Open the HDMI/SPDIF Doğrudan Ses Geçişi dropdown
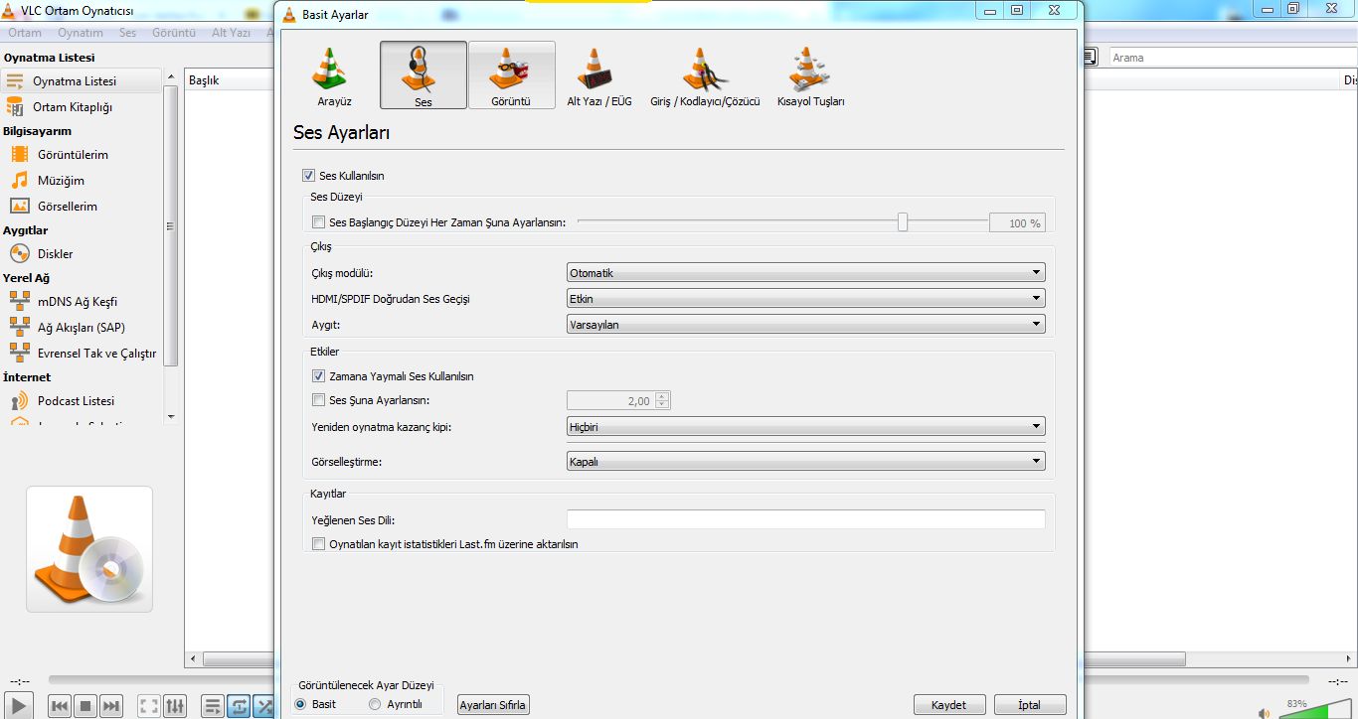Image resolution: width=1358 pixels, height=719 pixels. 805,299
